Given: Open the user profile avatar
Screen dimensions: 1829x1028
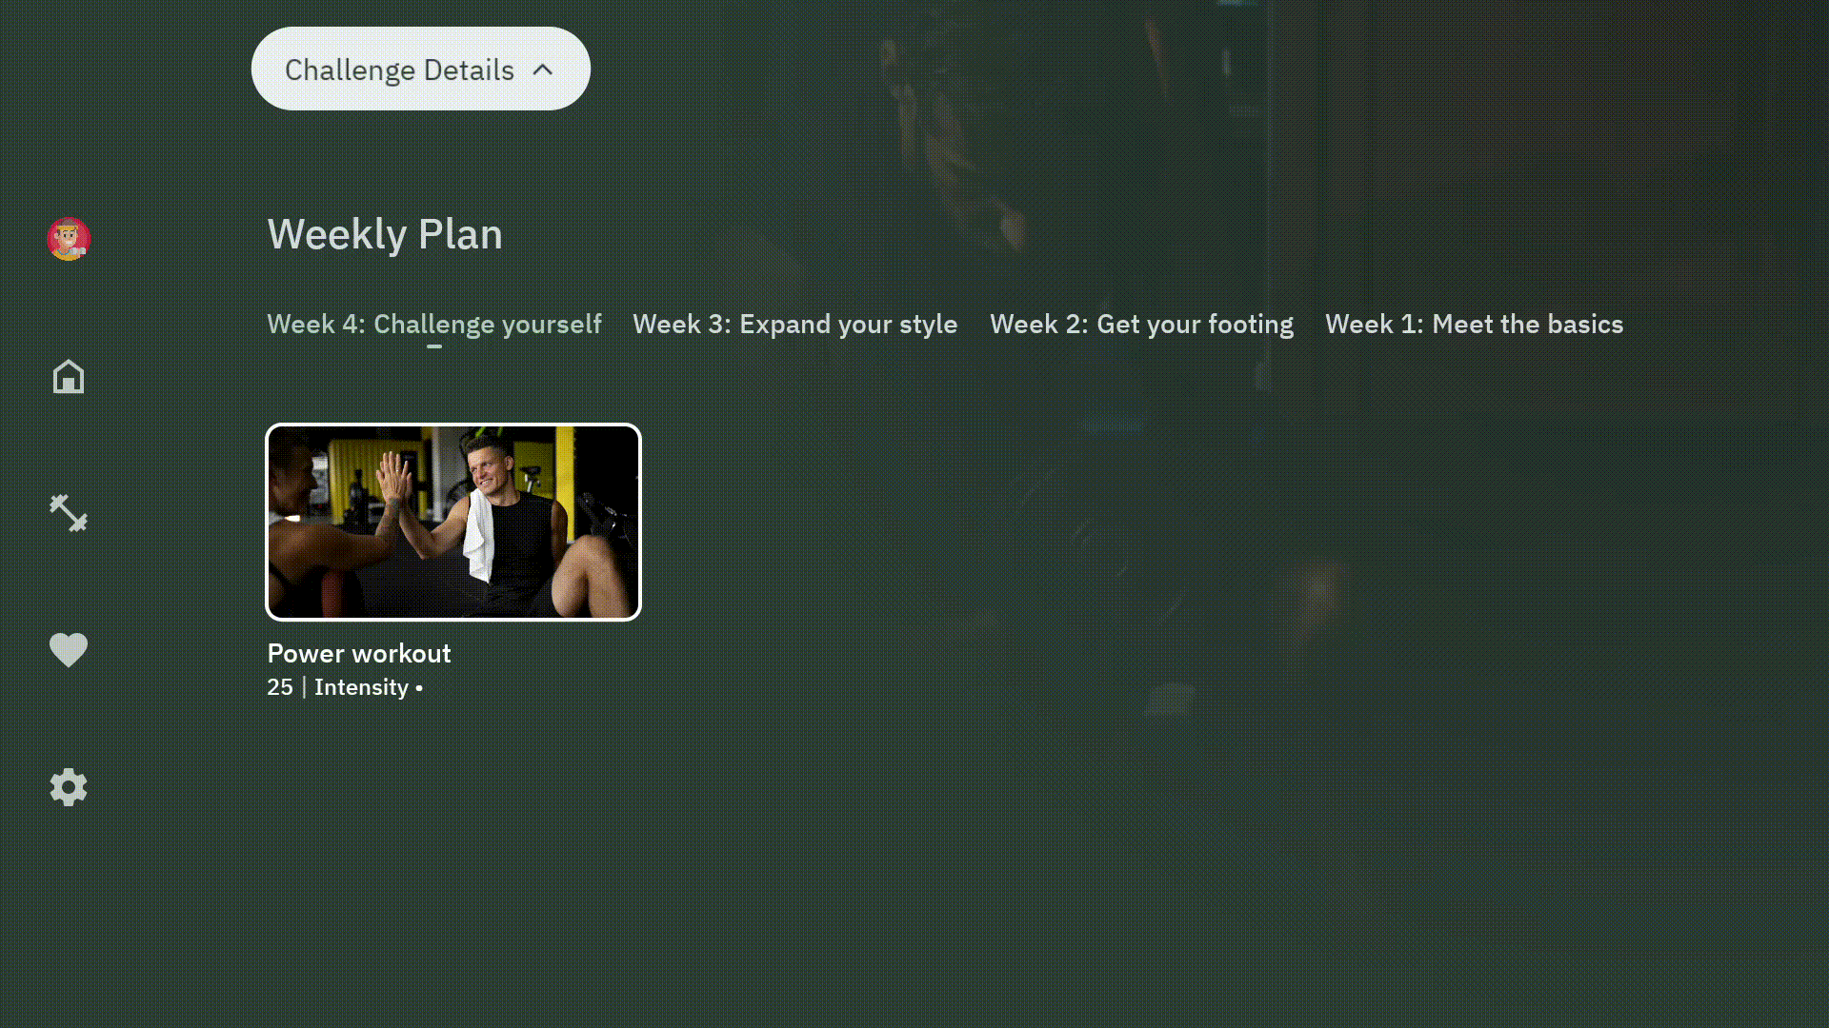Looking at the screenshot, I should [69, 239].
